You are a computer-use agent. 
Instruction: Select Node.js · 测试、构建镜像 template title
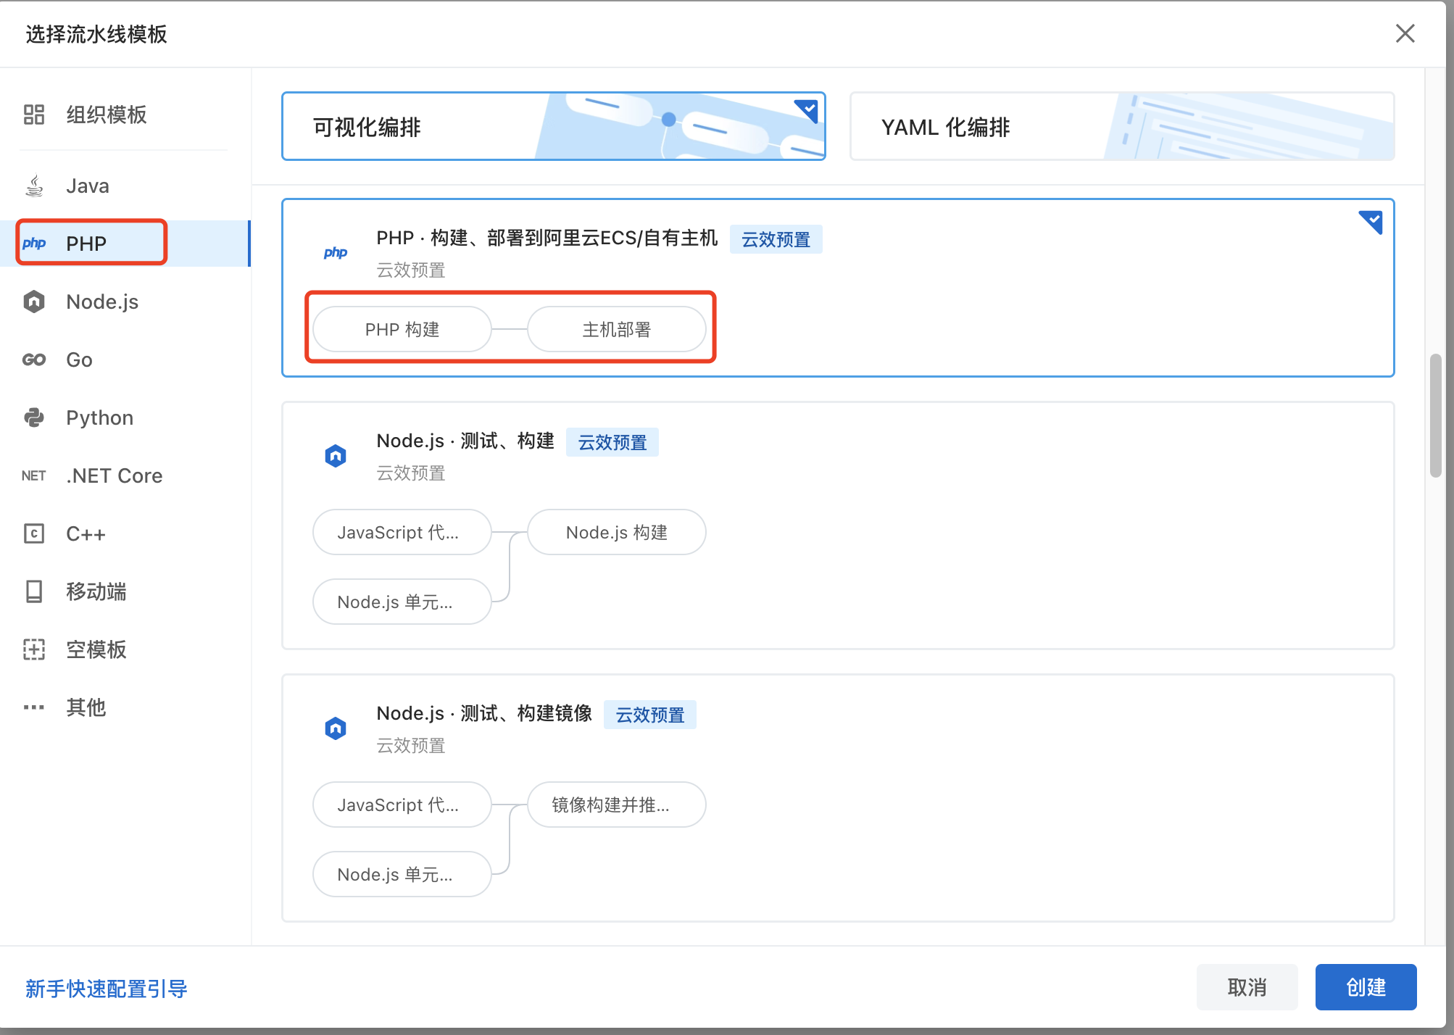point(484,713)
